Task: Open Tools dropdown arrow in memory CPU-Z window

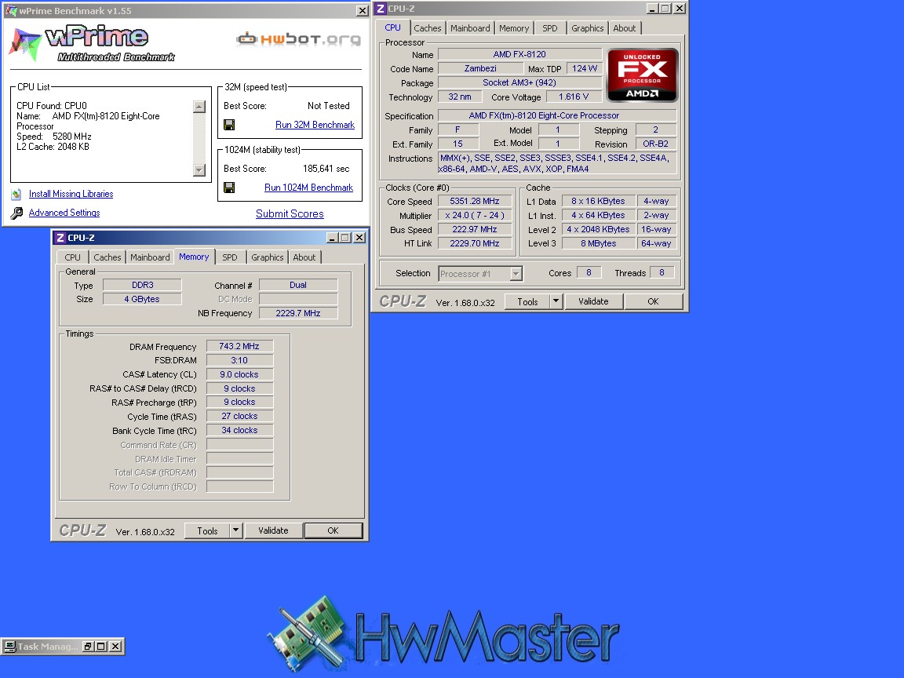Action: 235,530
